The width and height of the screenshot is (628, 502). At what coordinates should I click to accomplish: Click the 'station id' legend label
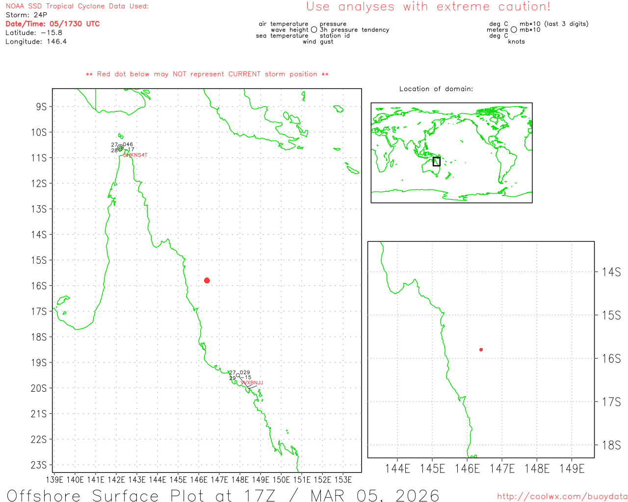[x=335, y=36]
